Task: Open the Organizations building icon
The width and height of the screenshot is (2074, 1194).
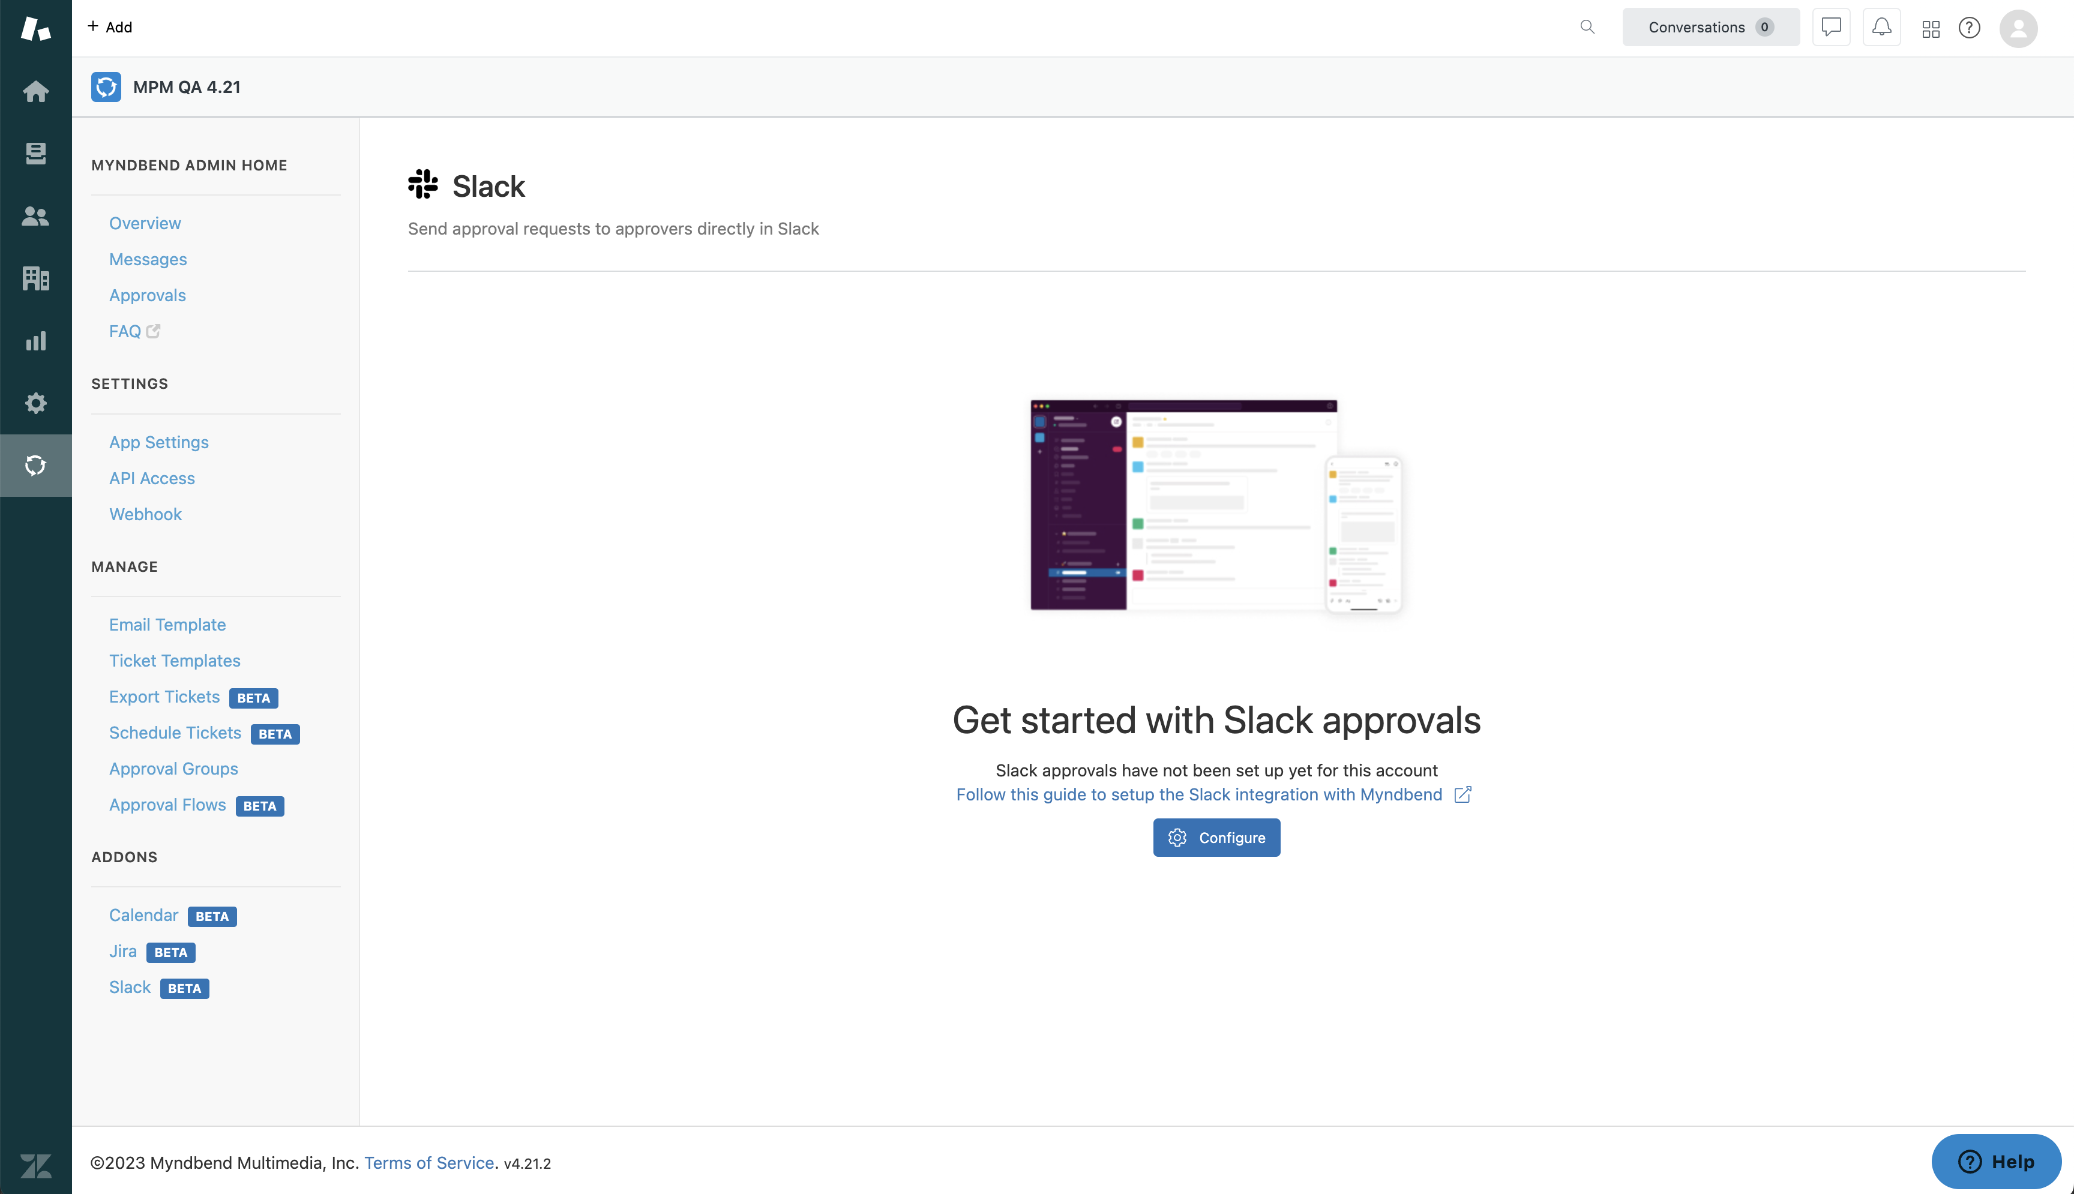Action: tap(35, 278)
